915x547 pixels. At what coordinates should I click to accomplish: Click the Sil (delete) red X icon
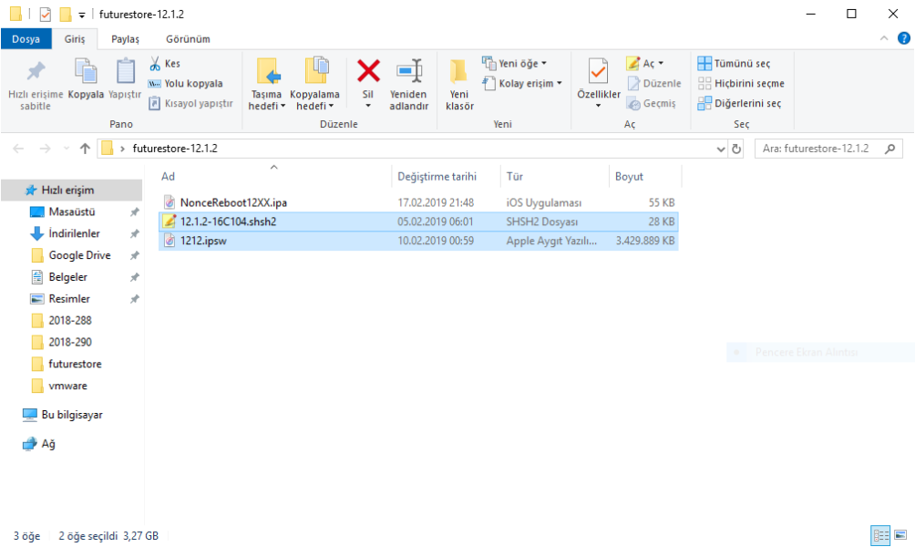pos(368,71)
